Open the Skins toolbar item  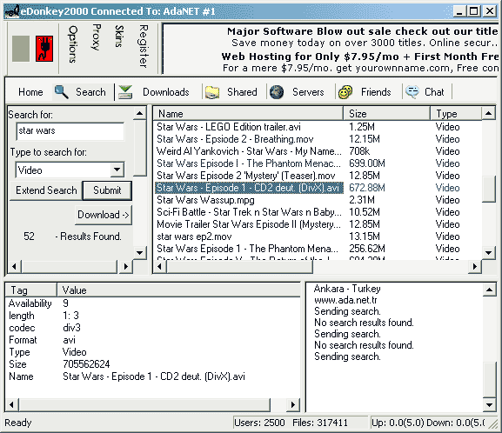(119, 37)
